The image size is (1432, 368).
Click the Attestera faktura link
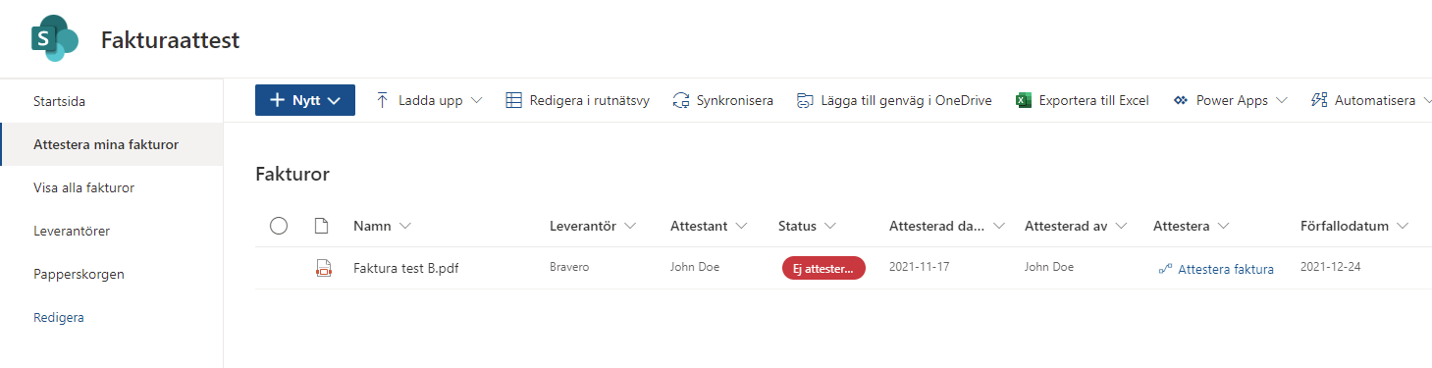pyautogui.click(x=1226, y=269)
